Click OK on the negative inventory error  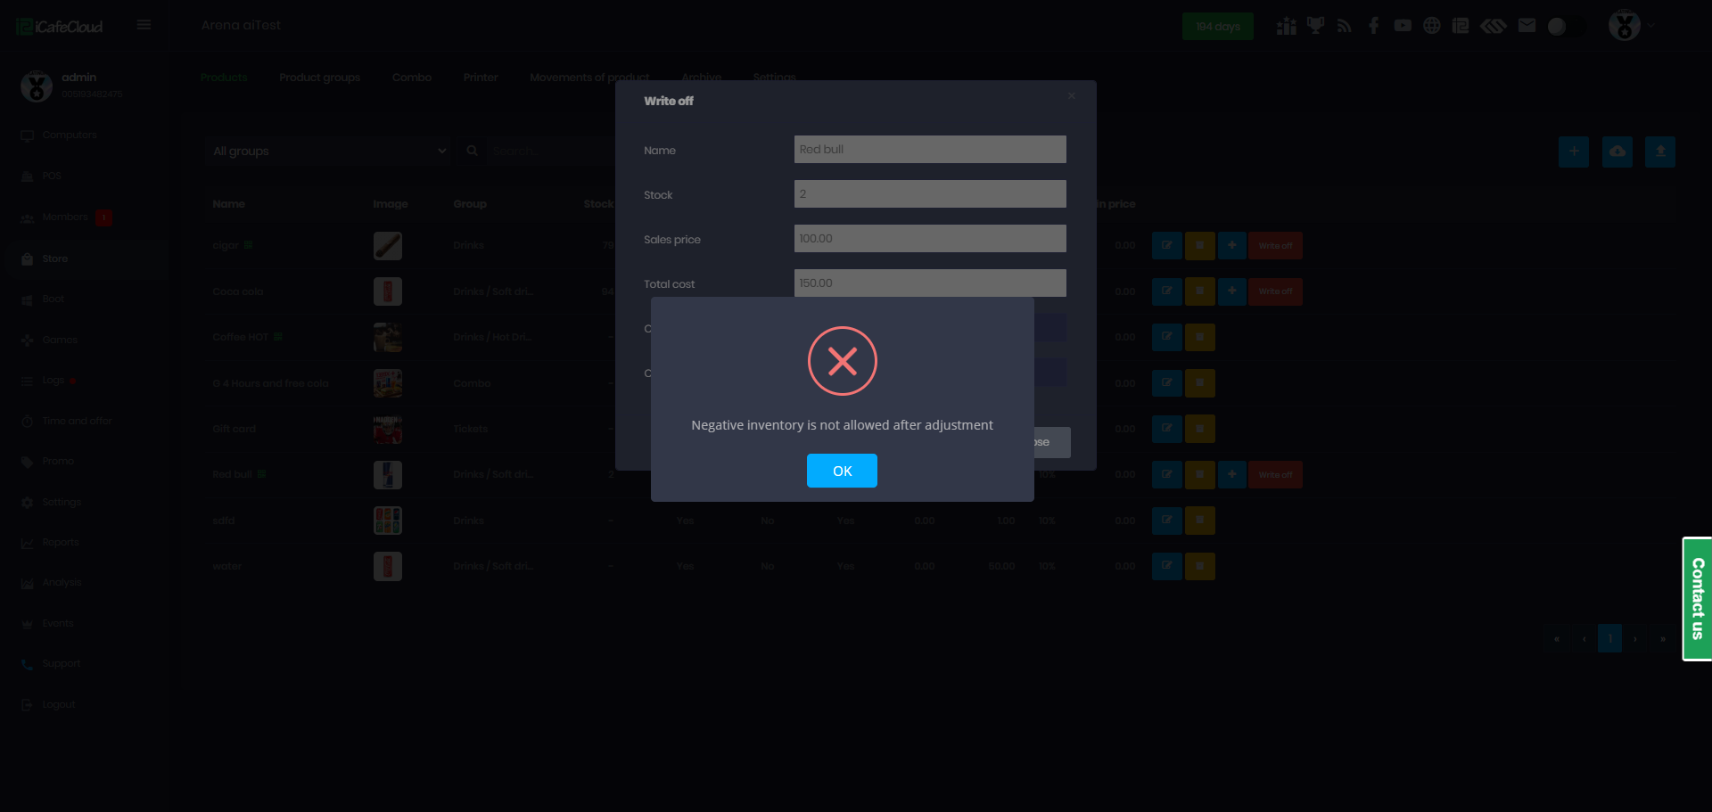click(x=841, y=471)
